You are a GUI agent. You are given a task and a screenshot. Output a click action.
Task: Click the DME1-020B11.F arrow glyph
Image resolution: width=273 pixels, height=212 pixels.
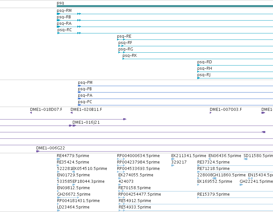pyautogui.click(x=72, y=113)
